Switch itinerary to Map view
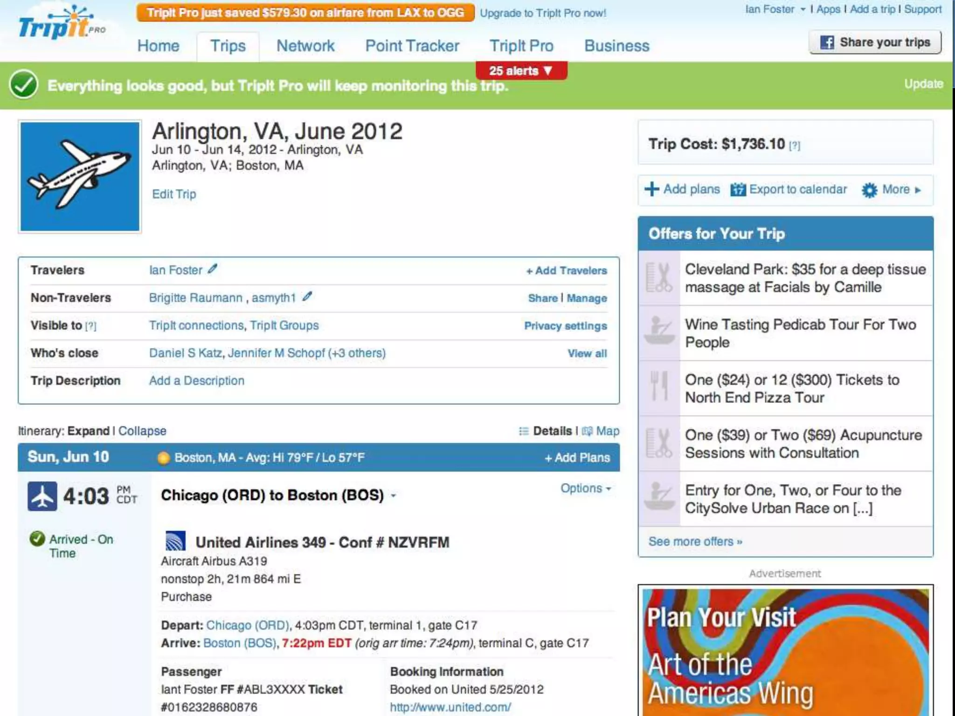The height and width of the screenshot is (716, 955). click(607, 431)
